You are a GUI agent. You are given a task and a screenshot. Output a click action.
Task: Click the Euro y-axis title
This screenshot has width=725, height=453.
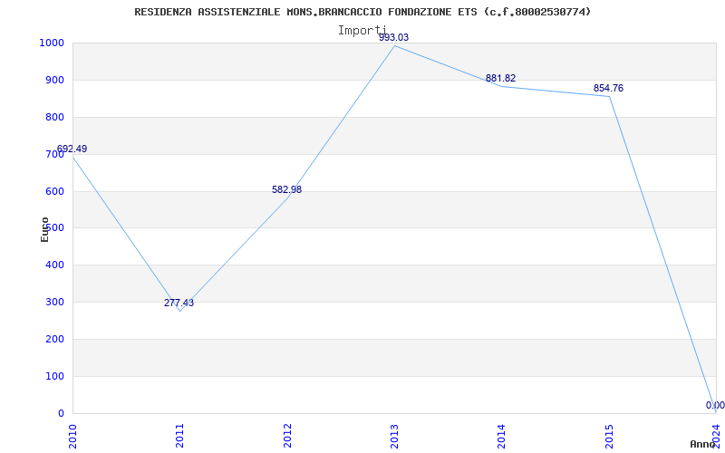(44, 230)
